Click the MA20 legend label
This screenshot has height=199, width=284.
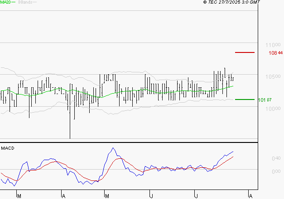(x=5, y=2)
